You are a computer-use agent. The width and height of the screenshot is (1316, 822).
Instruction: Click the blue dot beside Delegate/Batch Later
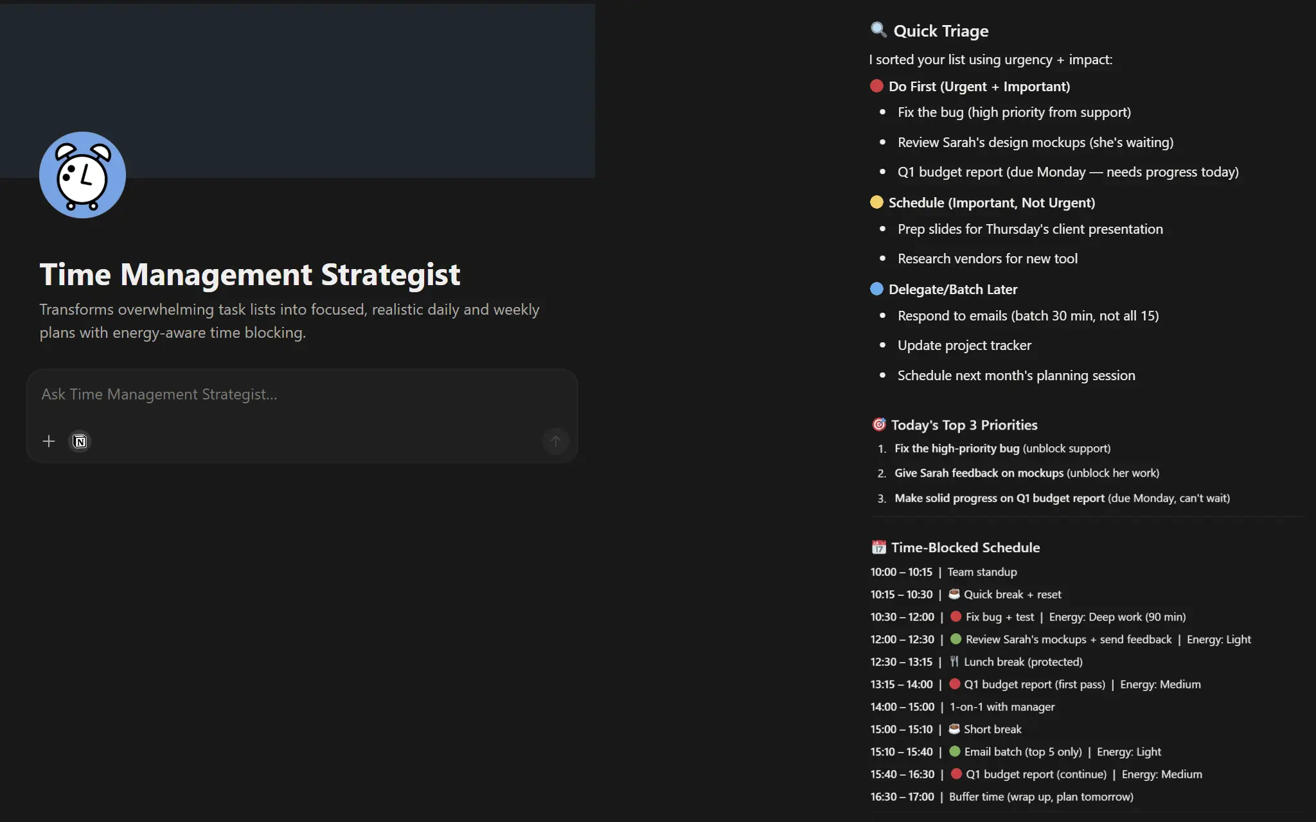pos(876,288)
